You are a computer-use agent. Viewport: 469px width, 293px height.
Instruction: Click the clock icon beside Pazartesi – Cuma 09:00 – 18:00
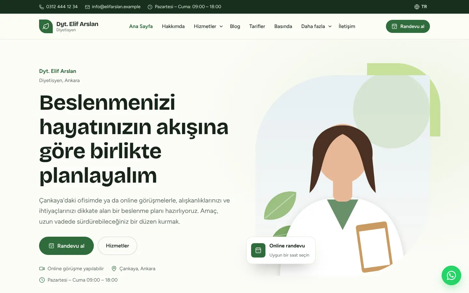(42, 280)
